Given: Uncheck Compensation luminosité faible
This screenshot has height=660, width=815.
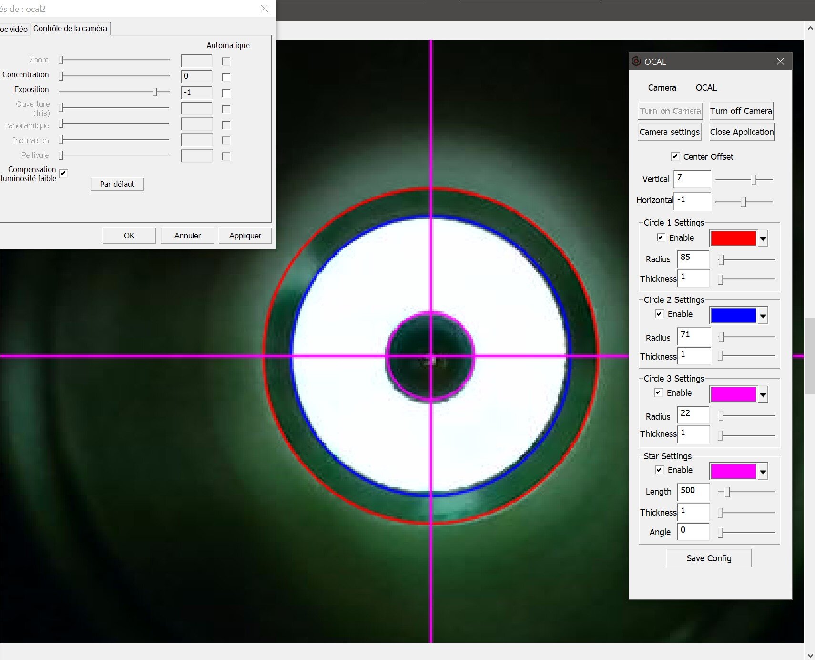Looking at the screenshot, I should 63,174.
